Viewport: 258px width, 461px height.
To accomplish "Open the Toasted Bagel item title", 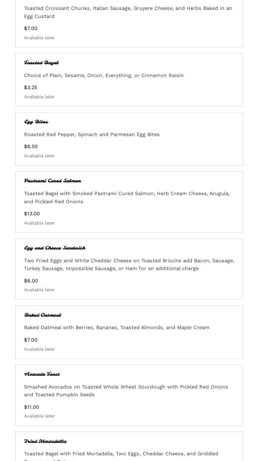I will (41, 63).
